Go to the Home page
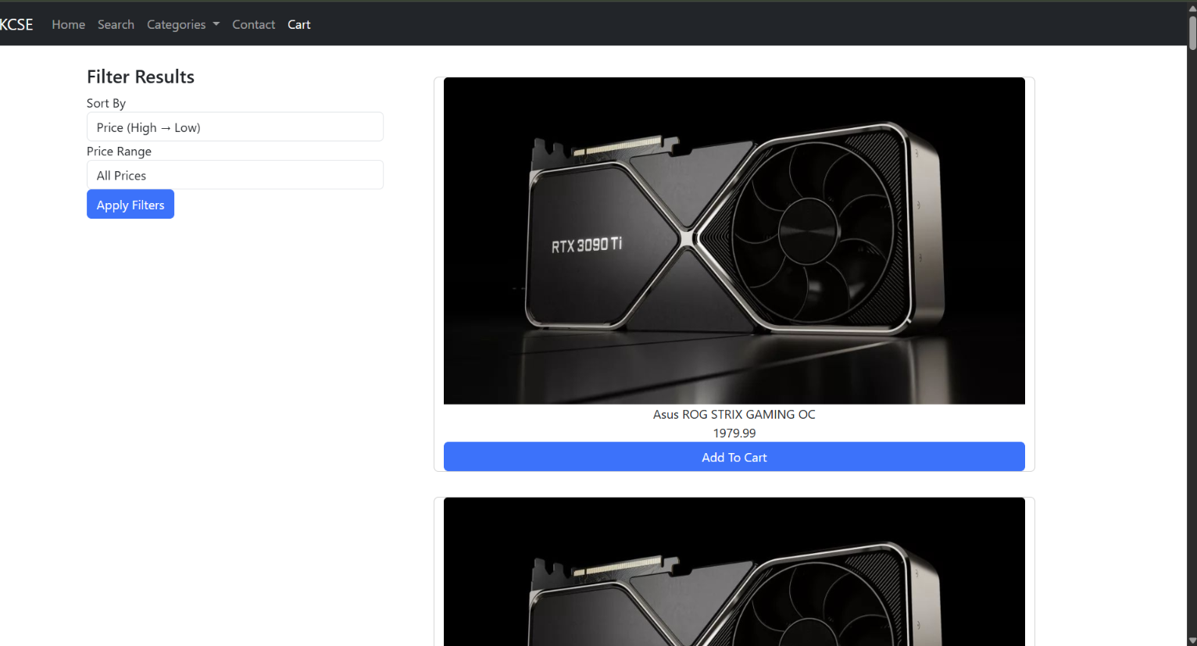The width and height of the screenshot is (1197, 646). tap(68, 24)
